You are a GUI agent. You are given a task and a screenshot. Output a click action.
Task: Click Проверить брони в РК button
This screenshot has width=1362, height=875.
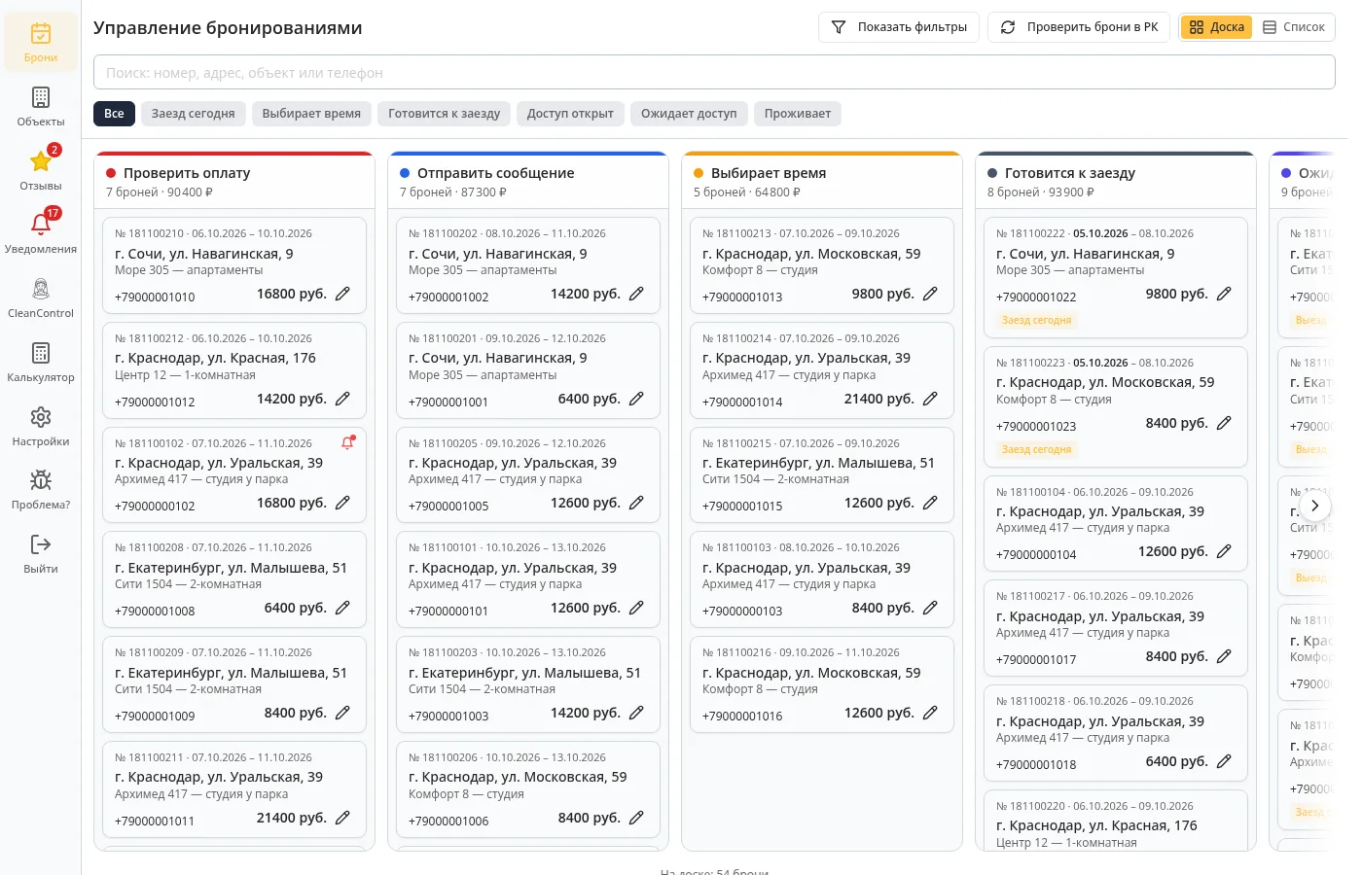click(1079, 27)
